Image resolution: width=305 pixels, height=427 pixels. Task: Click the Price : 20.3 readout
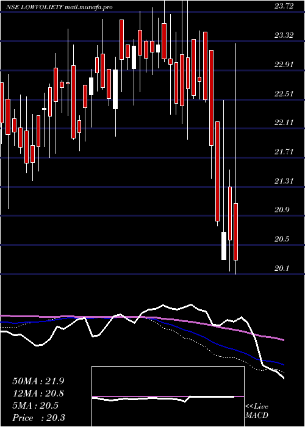[38, 417]
